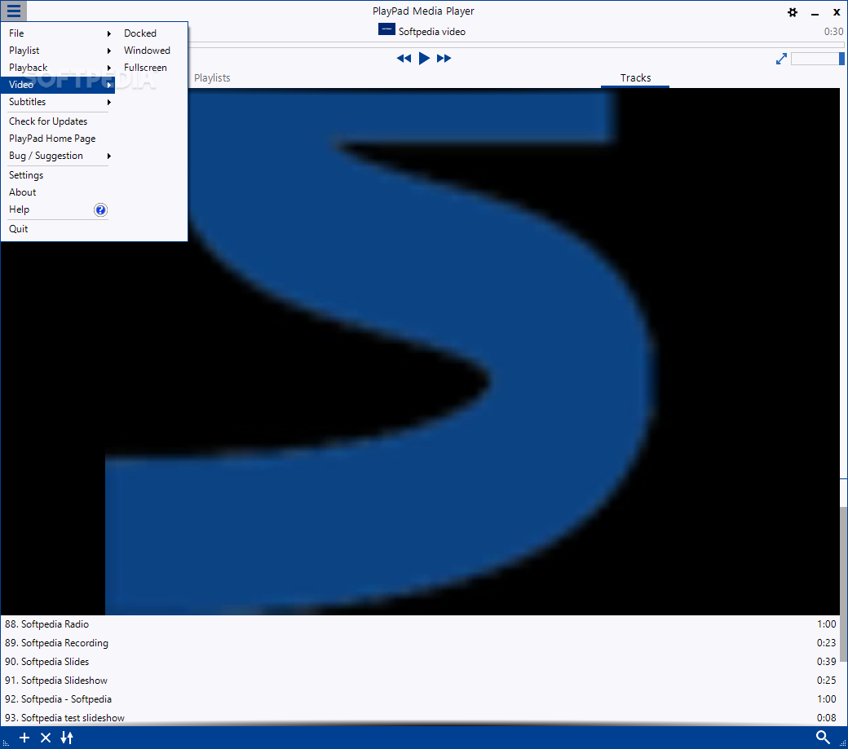Remove track with the X icon
The height and width of the screenshot is (749, 848).
point(46,738)
